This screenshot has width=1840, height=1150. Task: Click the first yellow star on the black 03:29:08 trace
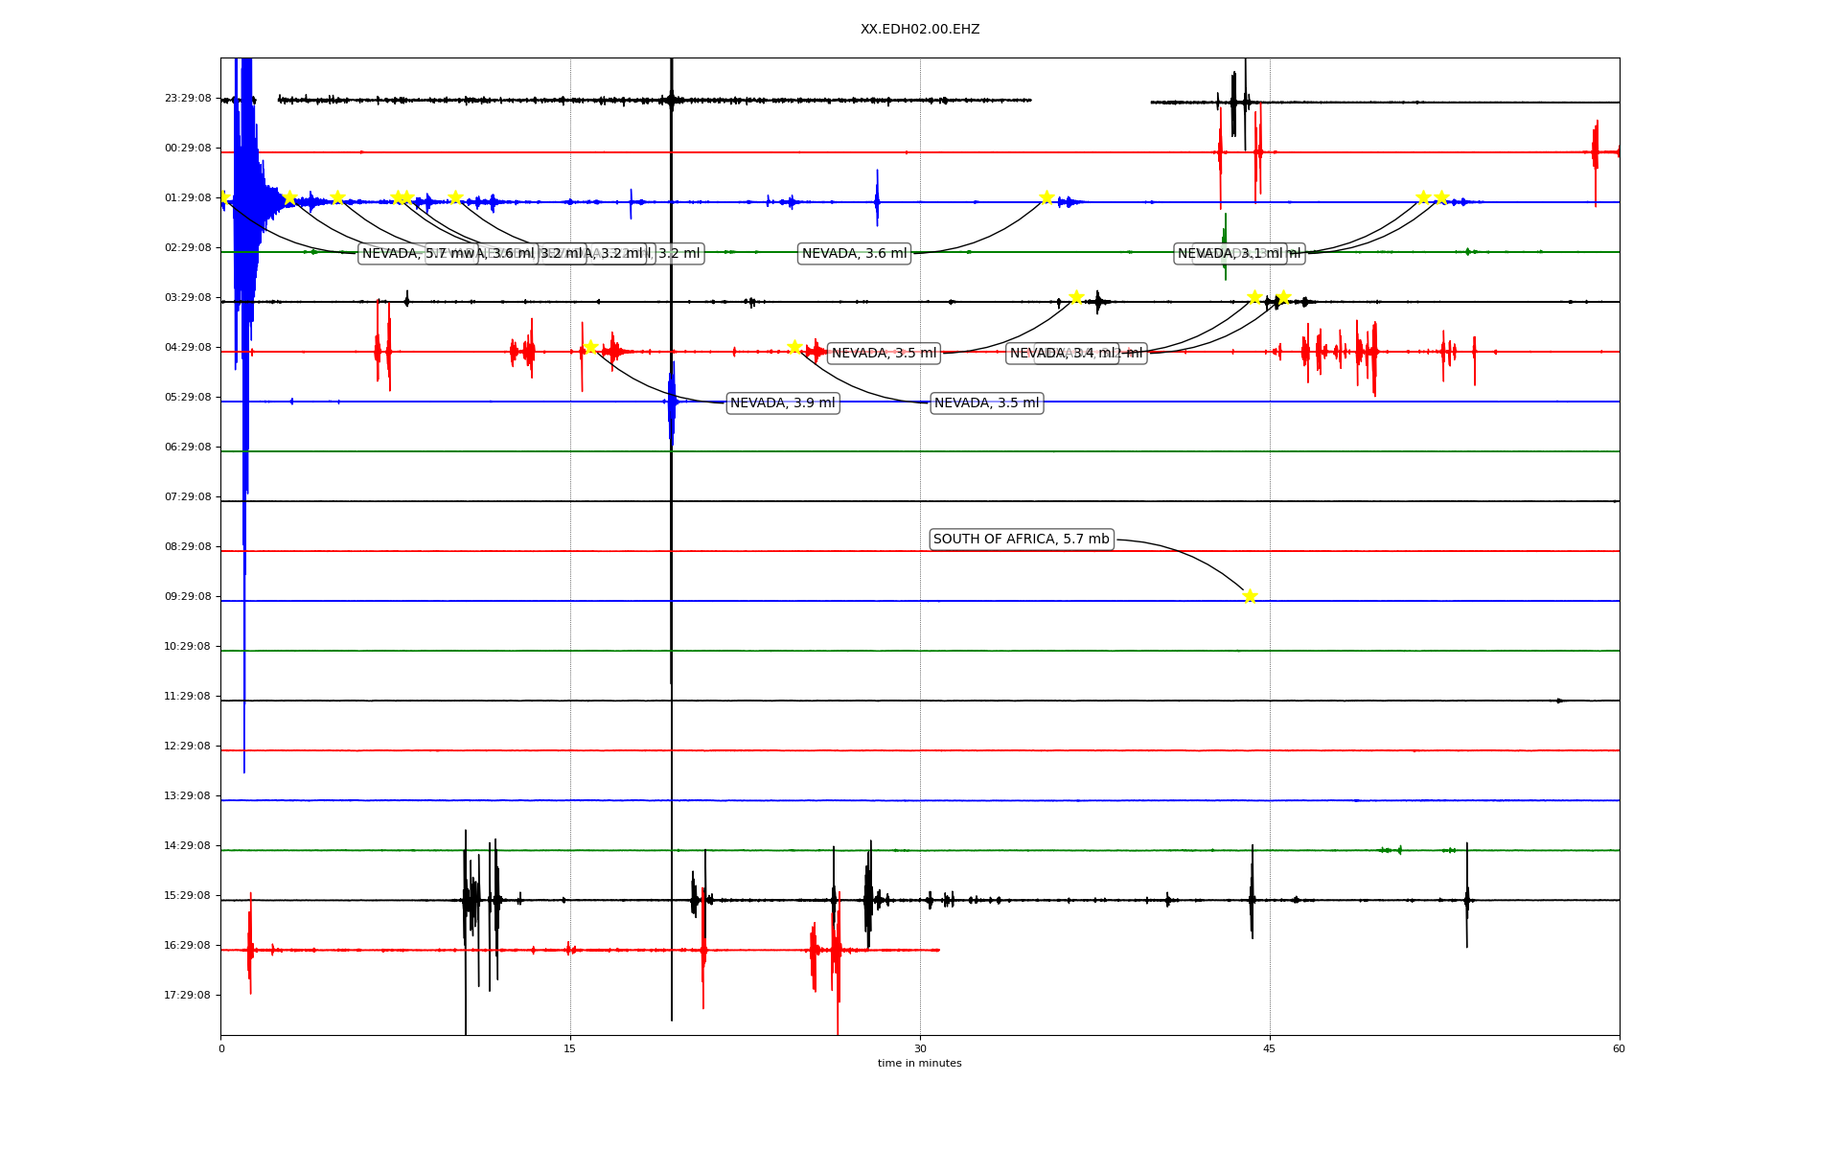(x=1076, y=297)
